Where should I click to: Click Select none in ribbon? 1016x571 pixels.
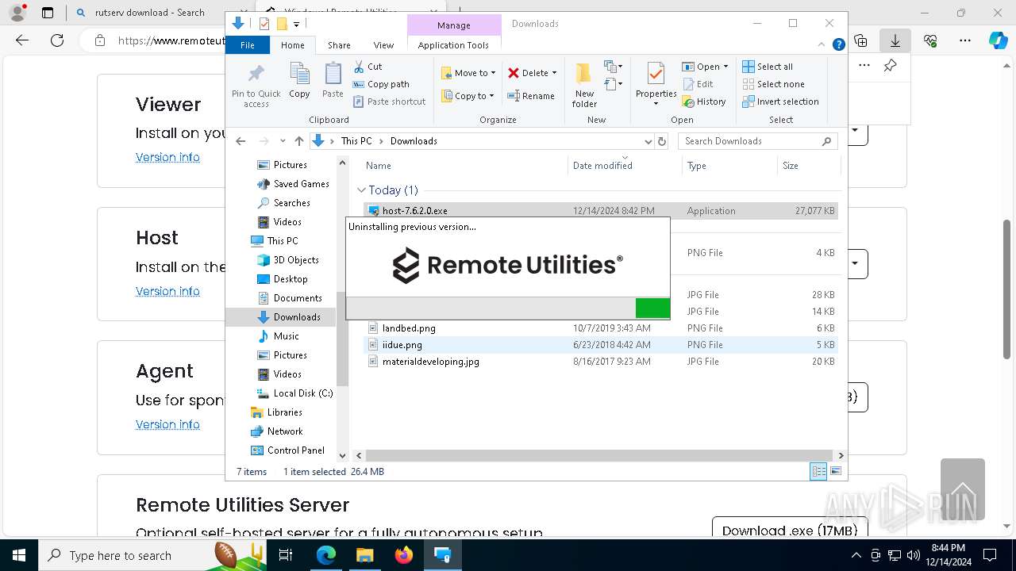click(x=774, y=84)
